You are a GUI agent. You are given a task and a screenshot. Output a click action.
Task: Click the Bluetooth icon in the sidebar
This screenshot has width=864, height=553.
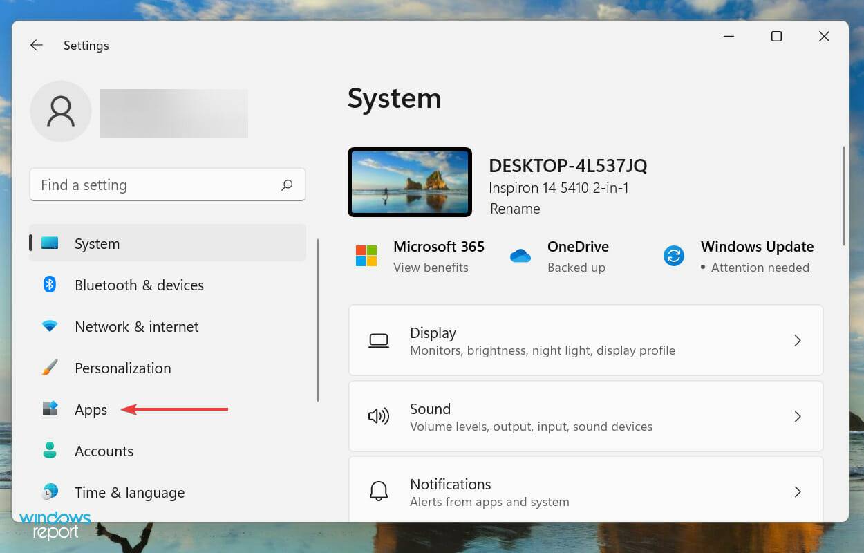tap(50, 285)
